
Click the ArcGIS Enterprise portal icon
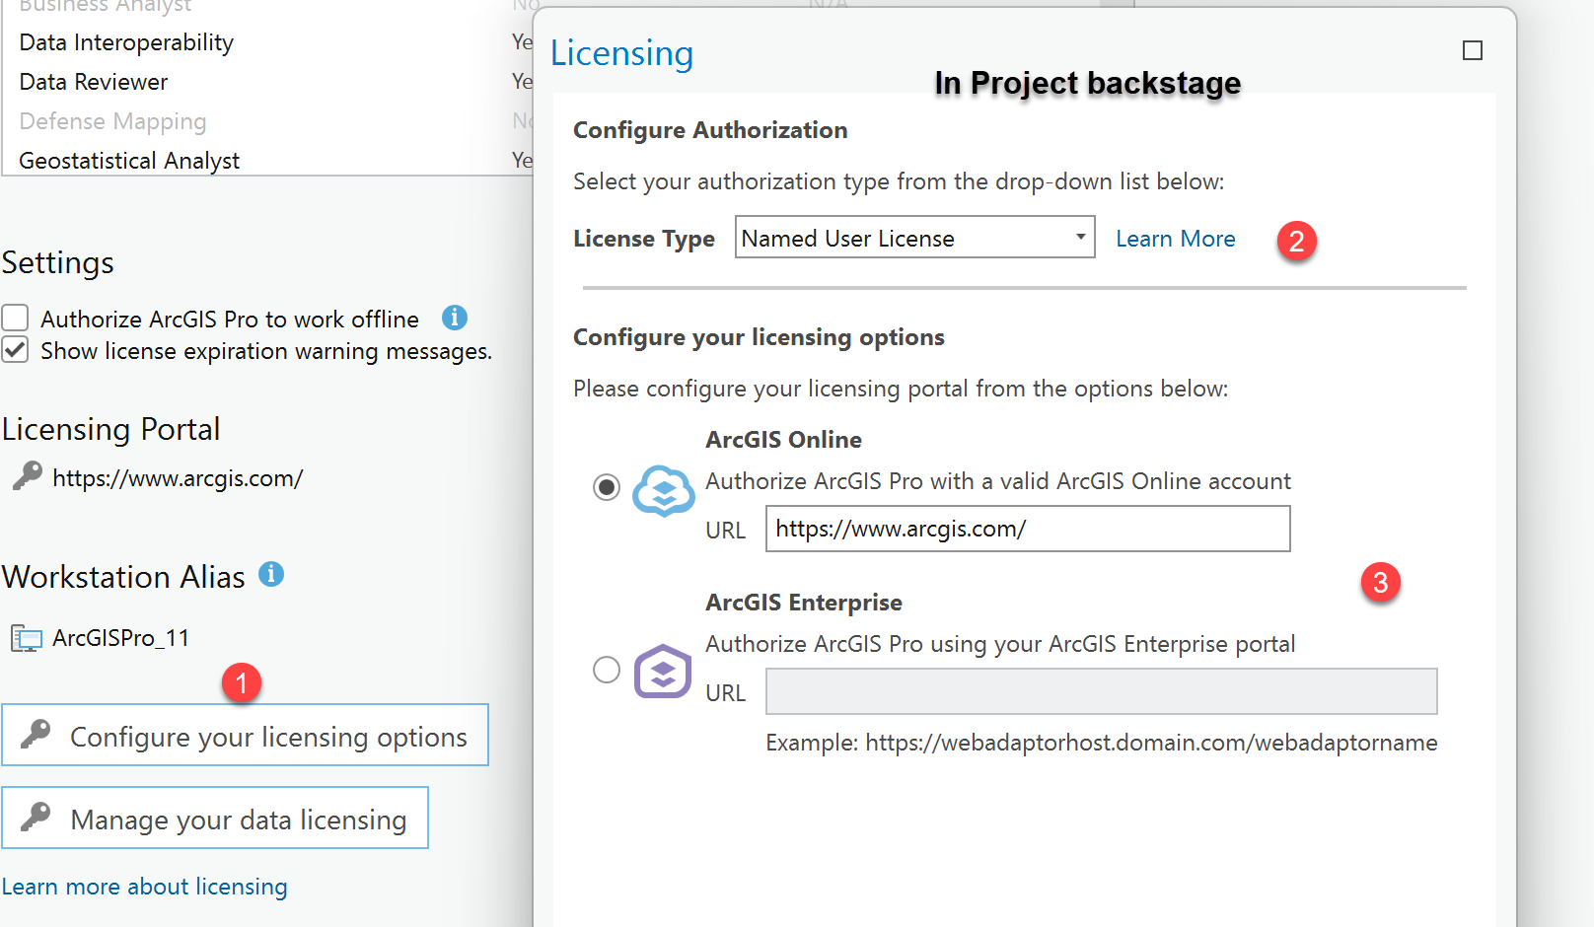point(662,672)
